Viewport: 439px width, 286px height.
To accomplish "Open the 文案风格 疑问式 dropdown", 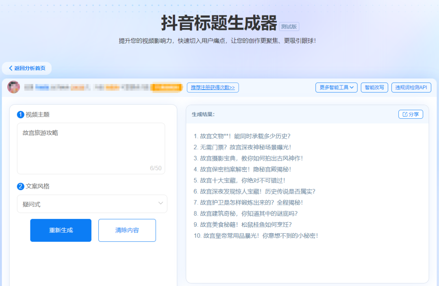I will click(x=92, y=204).
